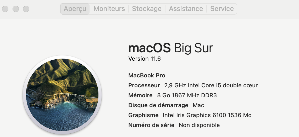The image size is (299, 137).
Task: Switch to the Aperçu tab
Action: (75, 9)
